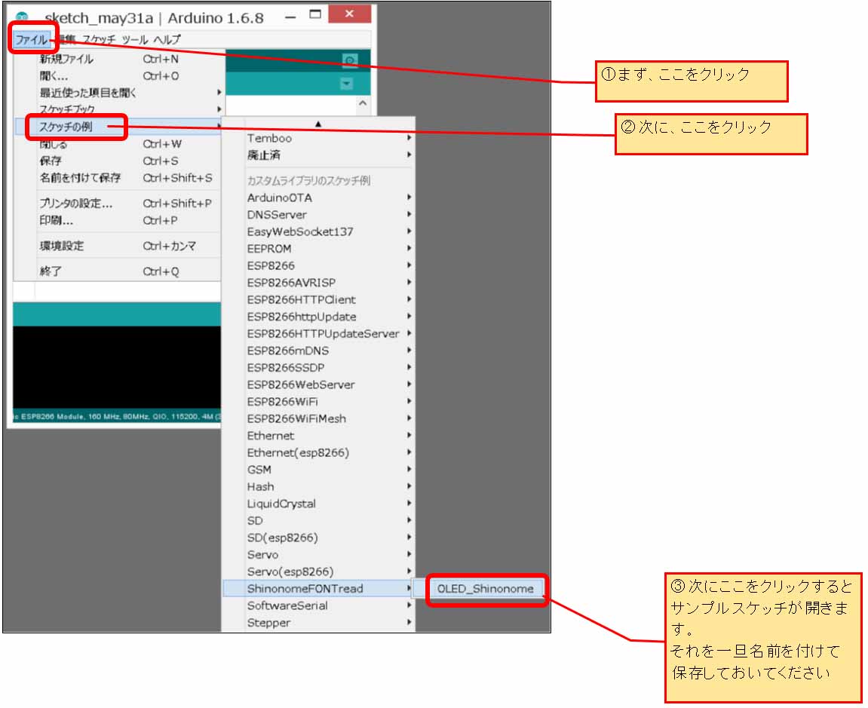Open 環境設定 preferences entry
The height and width of the screenshot is (708, 868).
pyautogui.click(x=118, y=246)
